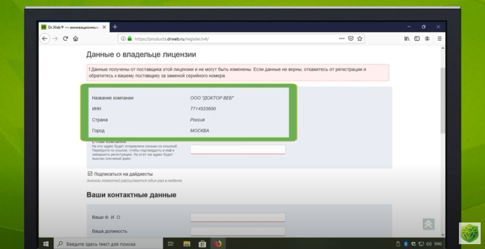Open the Firefox account icon
Image resolution: width=485 pixels, height=249 pixels.
click(x=427, y=38)
